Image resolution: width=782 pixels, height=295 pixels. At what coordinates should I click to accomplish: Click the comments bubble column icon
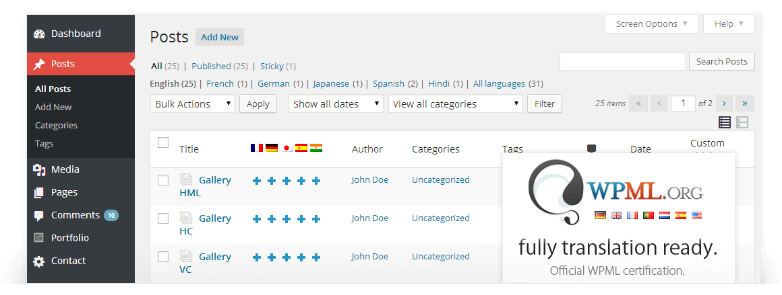pos(591,149)
